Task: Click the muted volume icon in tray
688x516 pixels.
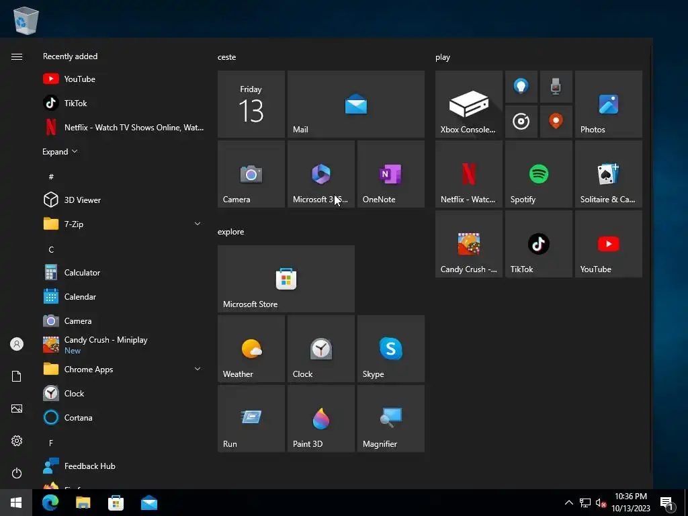Action: pyautogui.click(x=601, y=503)
